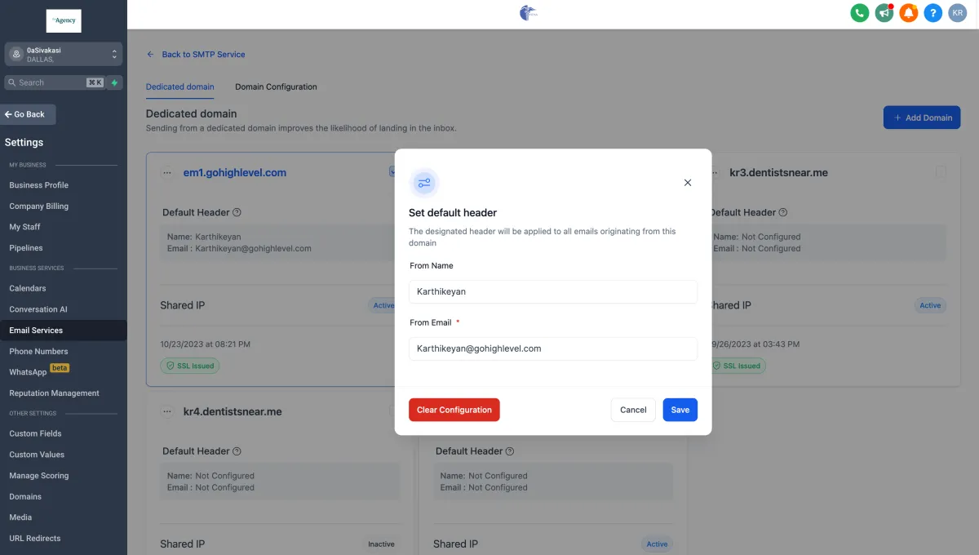Click the kr4.dentistsnear.me domain title
The width and height of the screenshot is (979, 555).
[233, 412]
